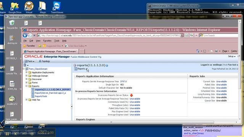Click the splitter collapse arrow of navigation pane

click(x=72, y=107)
